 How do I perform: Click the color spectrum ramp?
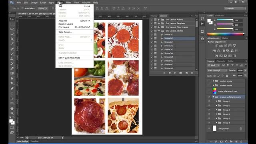[226, 34]
